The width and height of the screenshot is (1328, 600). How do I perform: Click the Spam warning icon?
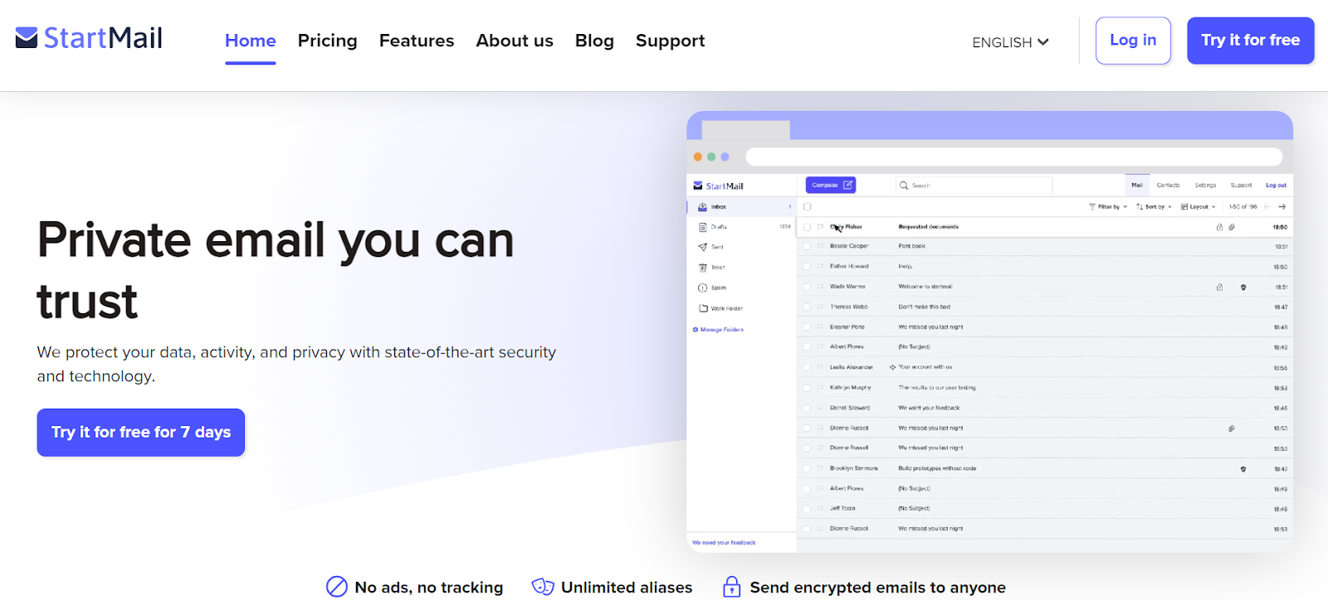(703, 288)
